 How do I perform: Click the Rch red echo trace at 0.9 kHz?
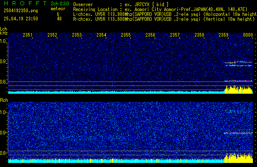coord(238,133)
